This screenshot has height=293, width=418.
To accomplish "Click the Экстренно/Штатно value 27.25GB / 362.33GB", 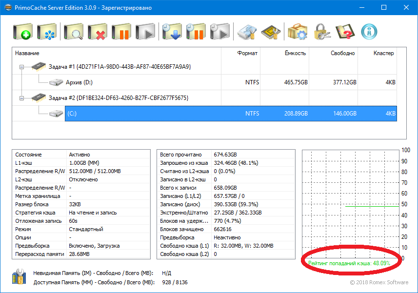I will [x=238, y=213].
